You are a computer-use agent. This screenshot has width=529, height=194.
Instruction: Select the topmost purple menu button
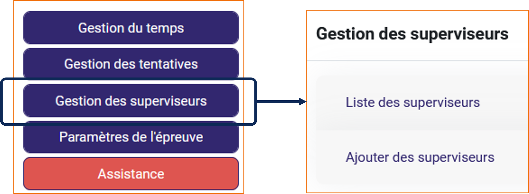pyautogui.click(x=131, y=28)
